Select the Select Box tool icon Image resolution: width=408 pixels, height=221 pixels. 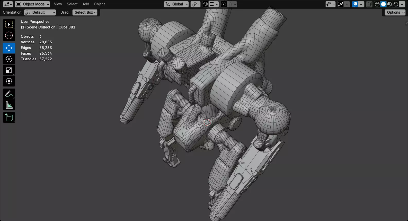[x=9, y=25]
